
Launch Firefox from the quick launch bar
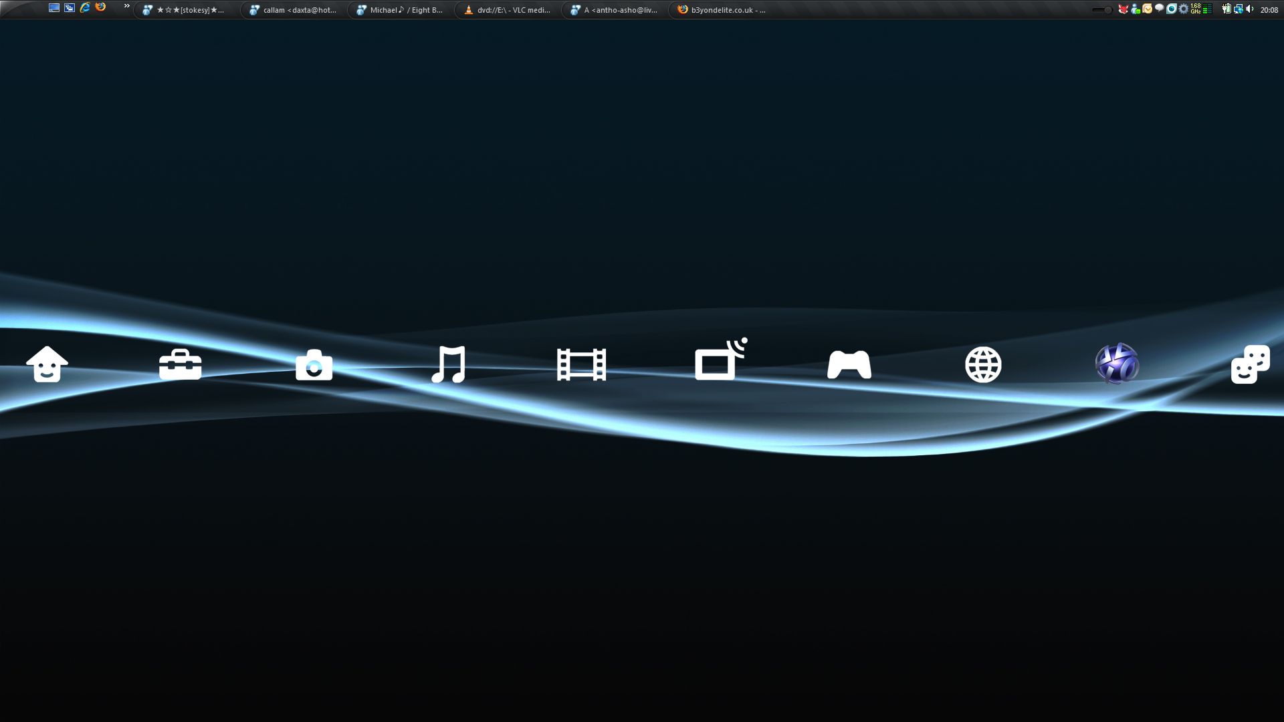(x=100, y=7)
